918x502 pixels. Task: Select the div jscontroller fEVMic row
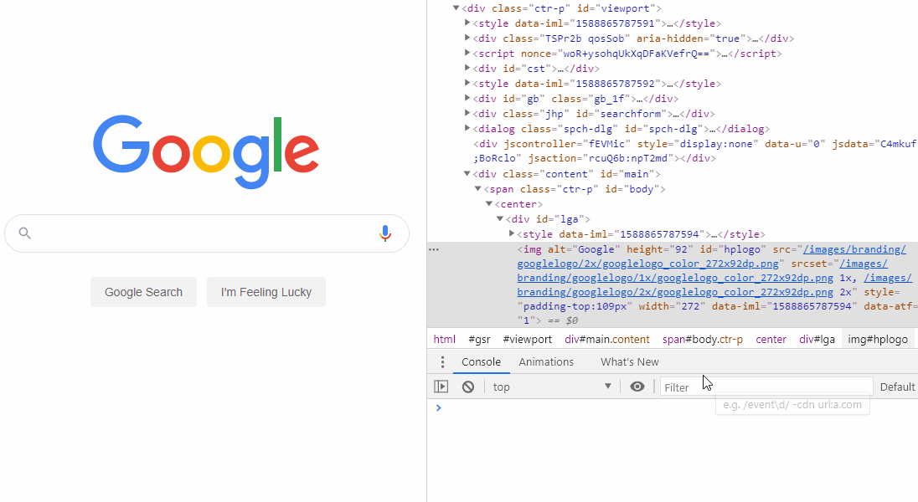coord(672,151)
